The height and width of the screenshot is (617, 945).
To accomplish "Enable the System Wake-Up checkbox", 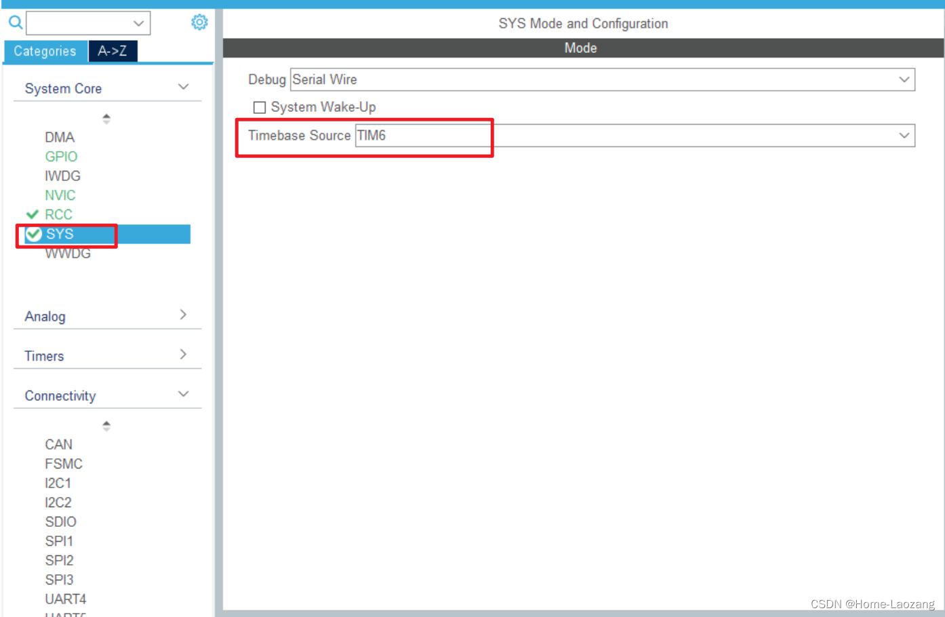I will (259, 107).
